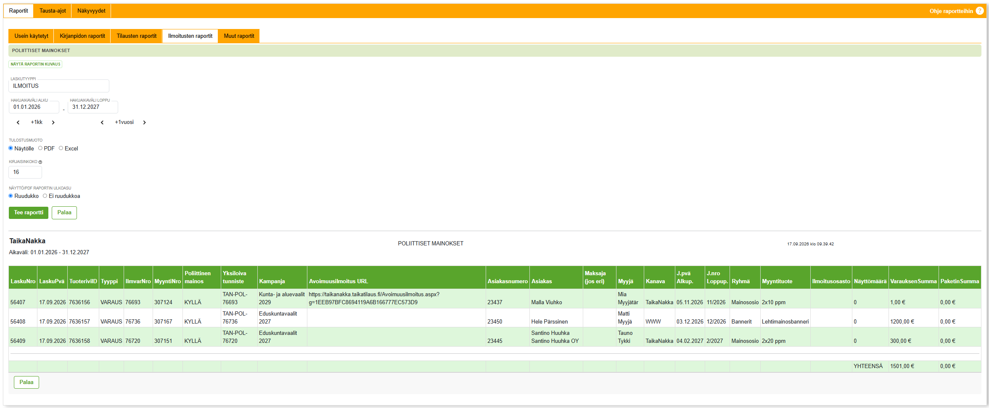Move date range forward one year
The image size is (989, 408).
tap(144, 122)
